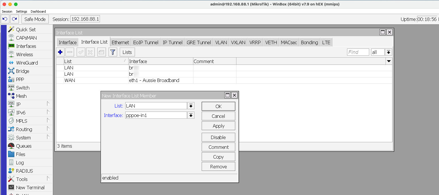Screen dimensions: 439x195
Task: Click the Lists button in the toolbar
Action: coord(127,52)
